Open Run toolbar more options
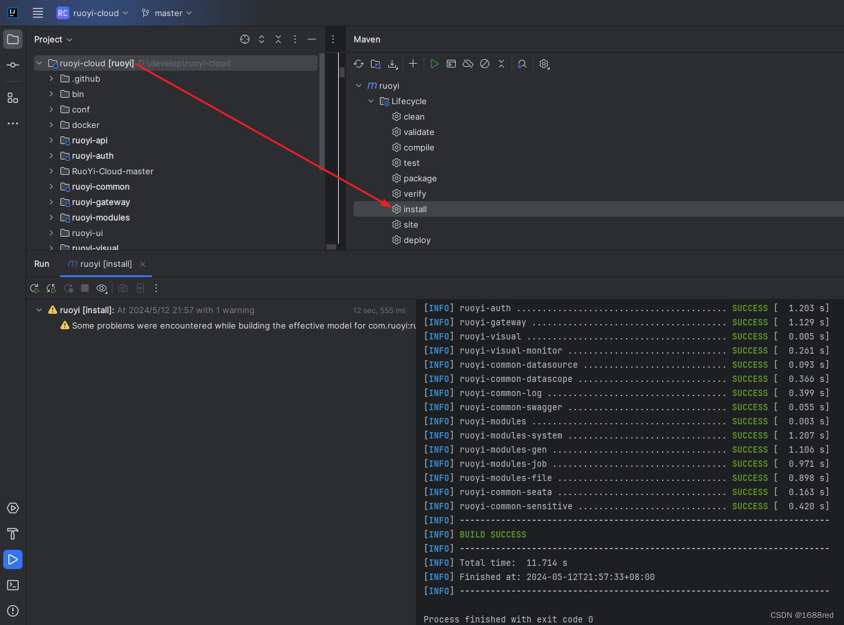Viewport: 844px width, 625px height. 156,288
